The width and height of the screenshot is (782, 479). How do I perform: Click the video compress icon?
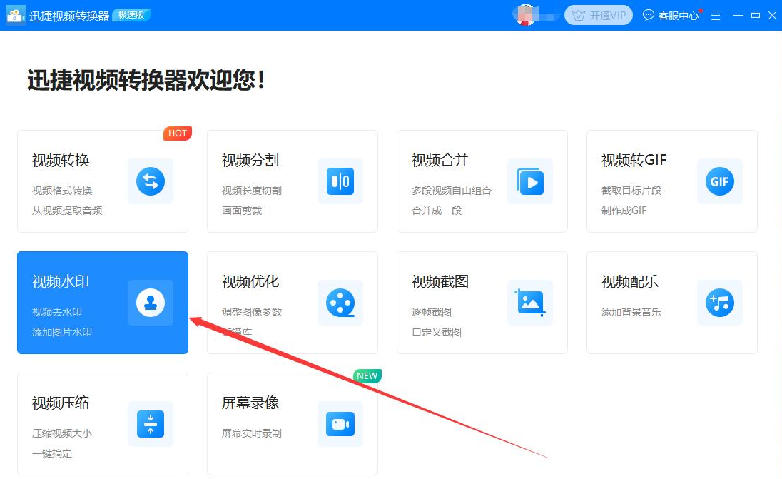pos(151,423)
